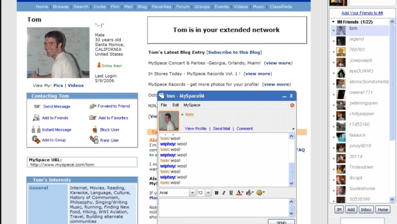
Task: Click the MySpaceIM logo icon in the title bar
Action: (x=161, y=96)
